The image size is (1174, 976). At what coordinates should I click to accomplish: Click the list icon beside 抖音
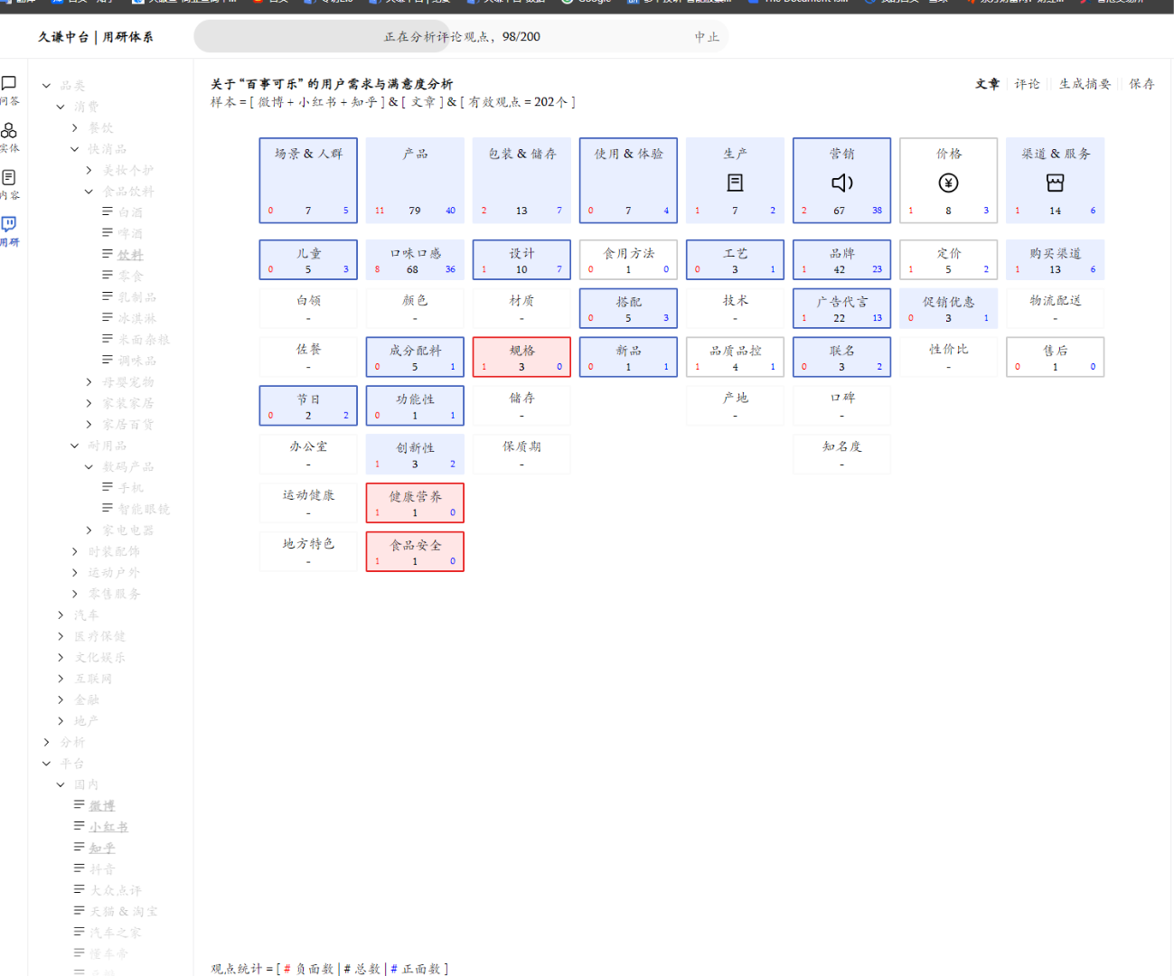tap(80, 868)
